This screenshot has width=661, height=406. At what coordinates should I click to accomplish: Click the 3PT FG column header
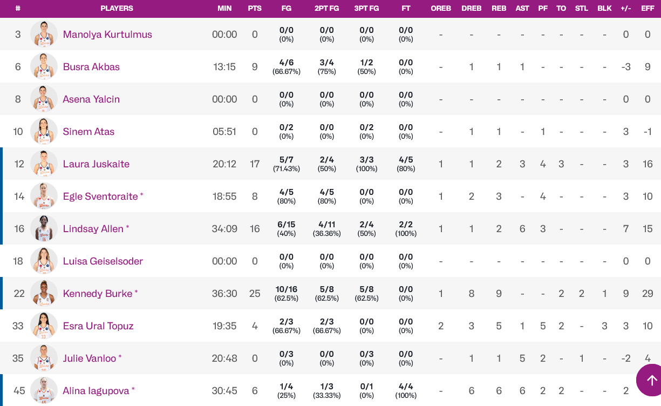(366, 8)
